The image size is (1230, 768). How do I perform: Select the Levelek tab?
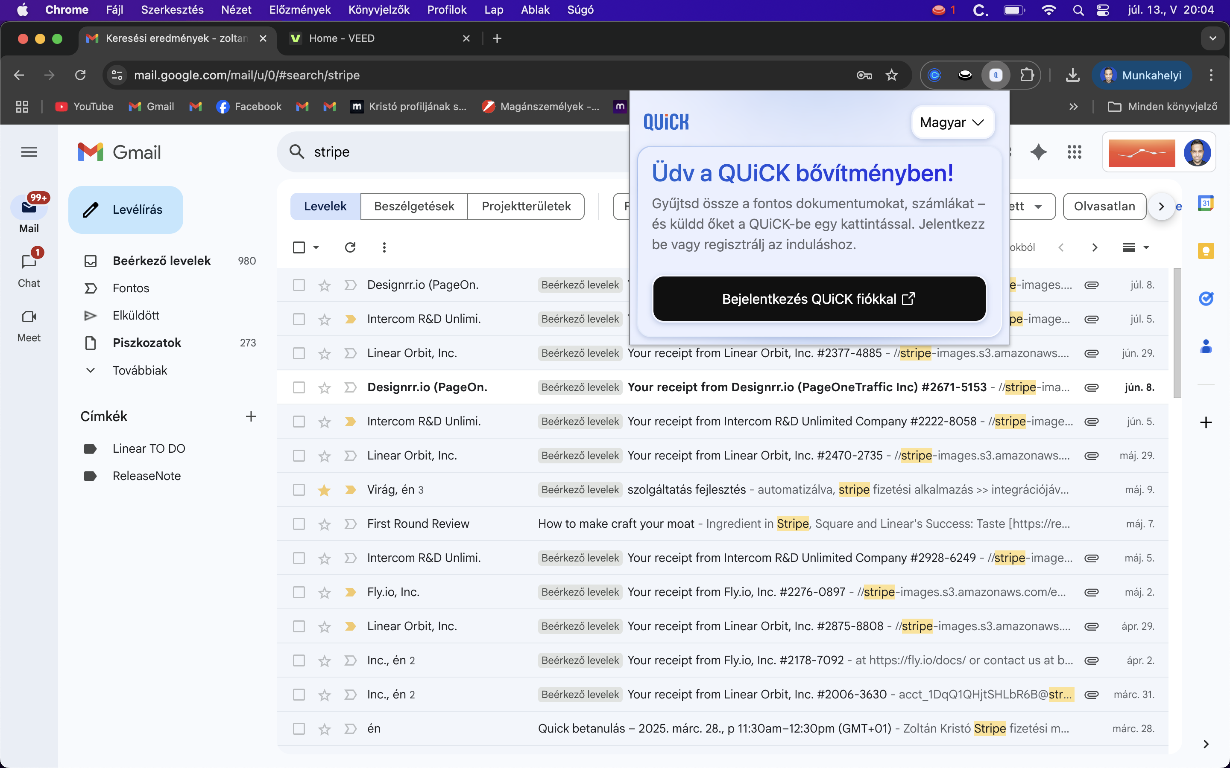pos(325,206)
